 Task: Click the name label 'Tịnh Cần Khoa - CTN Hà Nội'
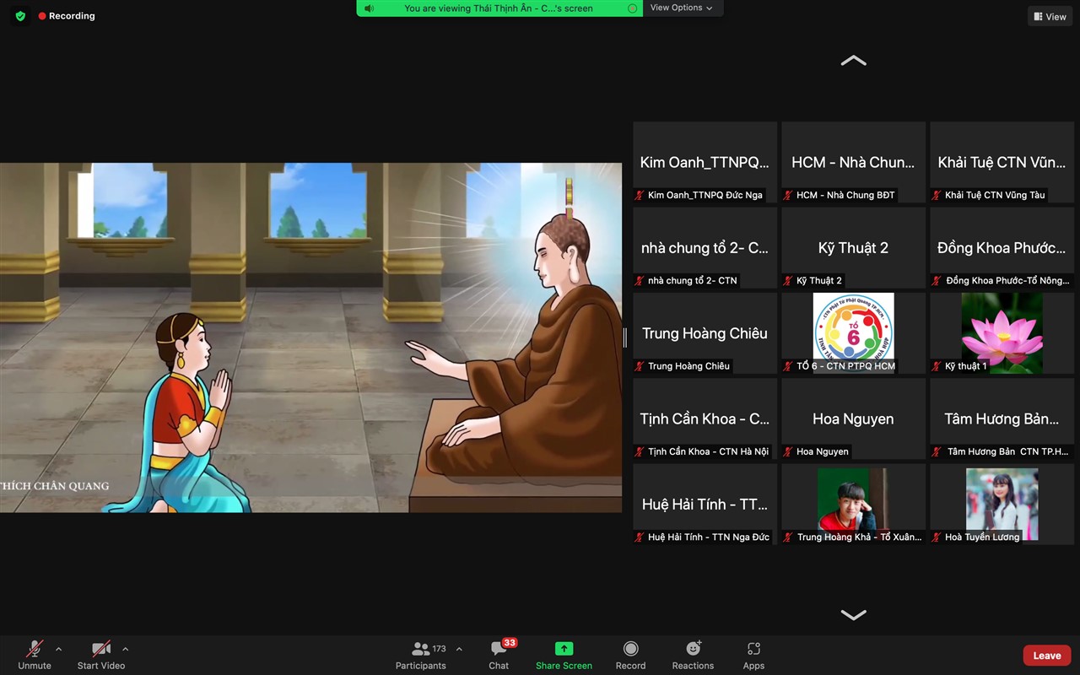point(708,451)
